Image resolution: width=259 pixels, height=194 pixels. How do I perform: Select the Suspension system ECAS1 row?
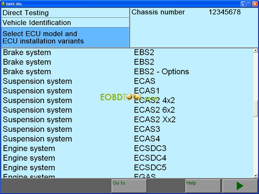127,91
